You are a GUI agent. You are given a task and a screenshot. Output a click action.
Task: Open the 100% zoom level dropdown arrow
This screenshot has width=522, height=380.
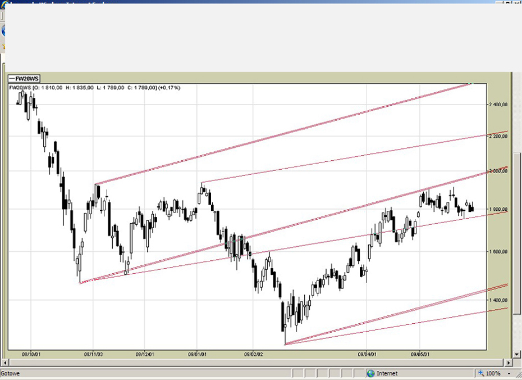pyautogui.click(x=509, y=374)
